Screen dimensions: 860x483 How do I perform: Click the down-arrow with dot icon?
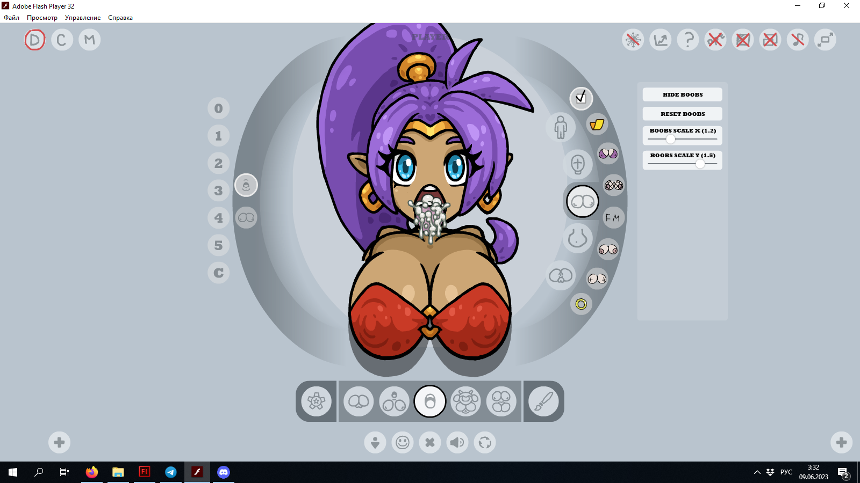point(375,442)
